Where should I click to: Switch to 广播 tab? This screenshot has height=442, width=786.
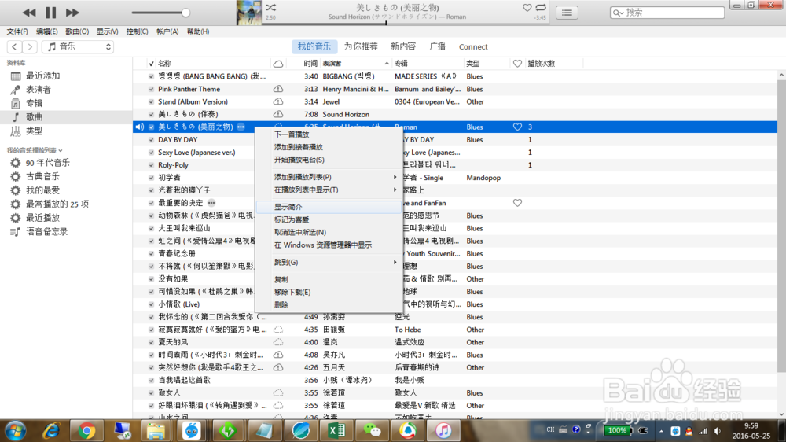click(x=438, y=46)
